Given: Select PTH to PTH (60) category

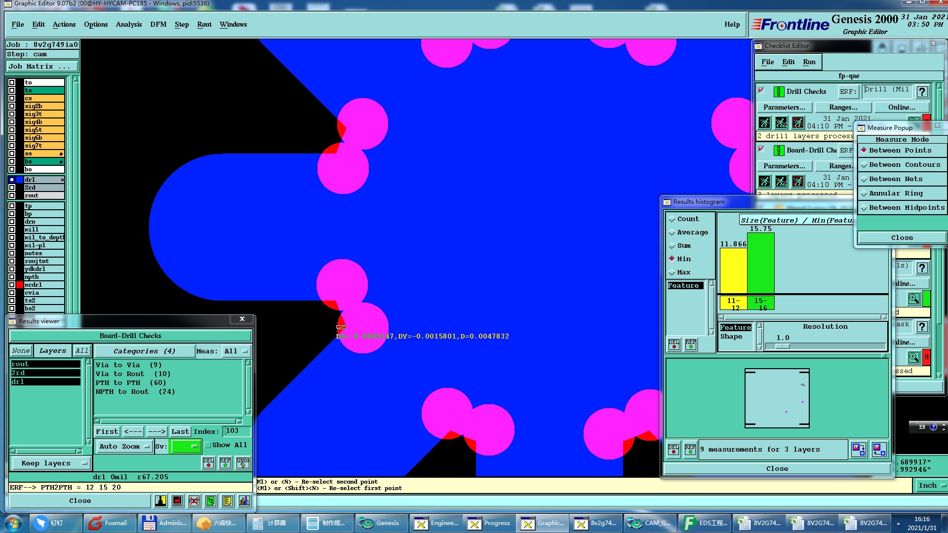Looking at the screenshot, I should [131, 382].
